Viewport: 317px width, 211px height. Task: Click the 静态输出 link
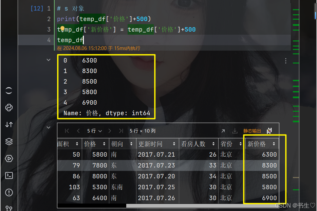[252, 131]
